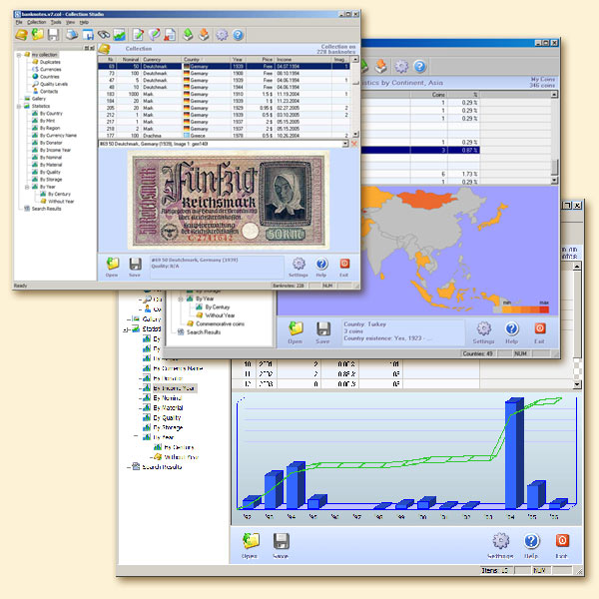599x599 pixels.
Task: Sort banknotes list by Price column header
Action: coord(261,59)
